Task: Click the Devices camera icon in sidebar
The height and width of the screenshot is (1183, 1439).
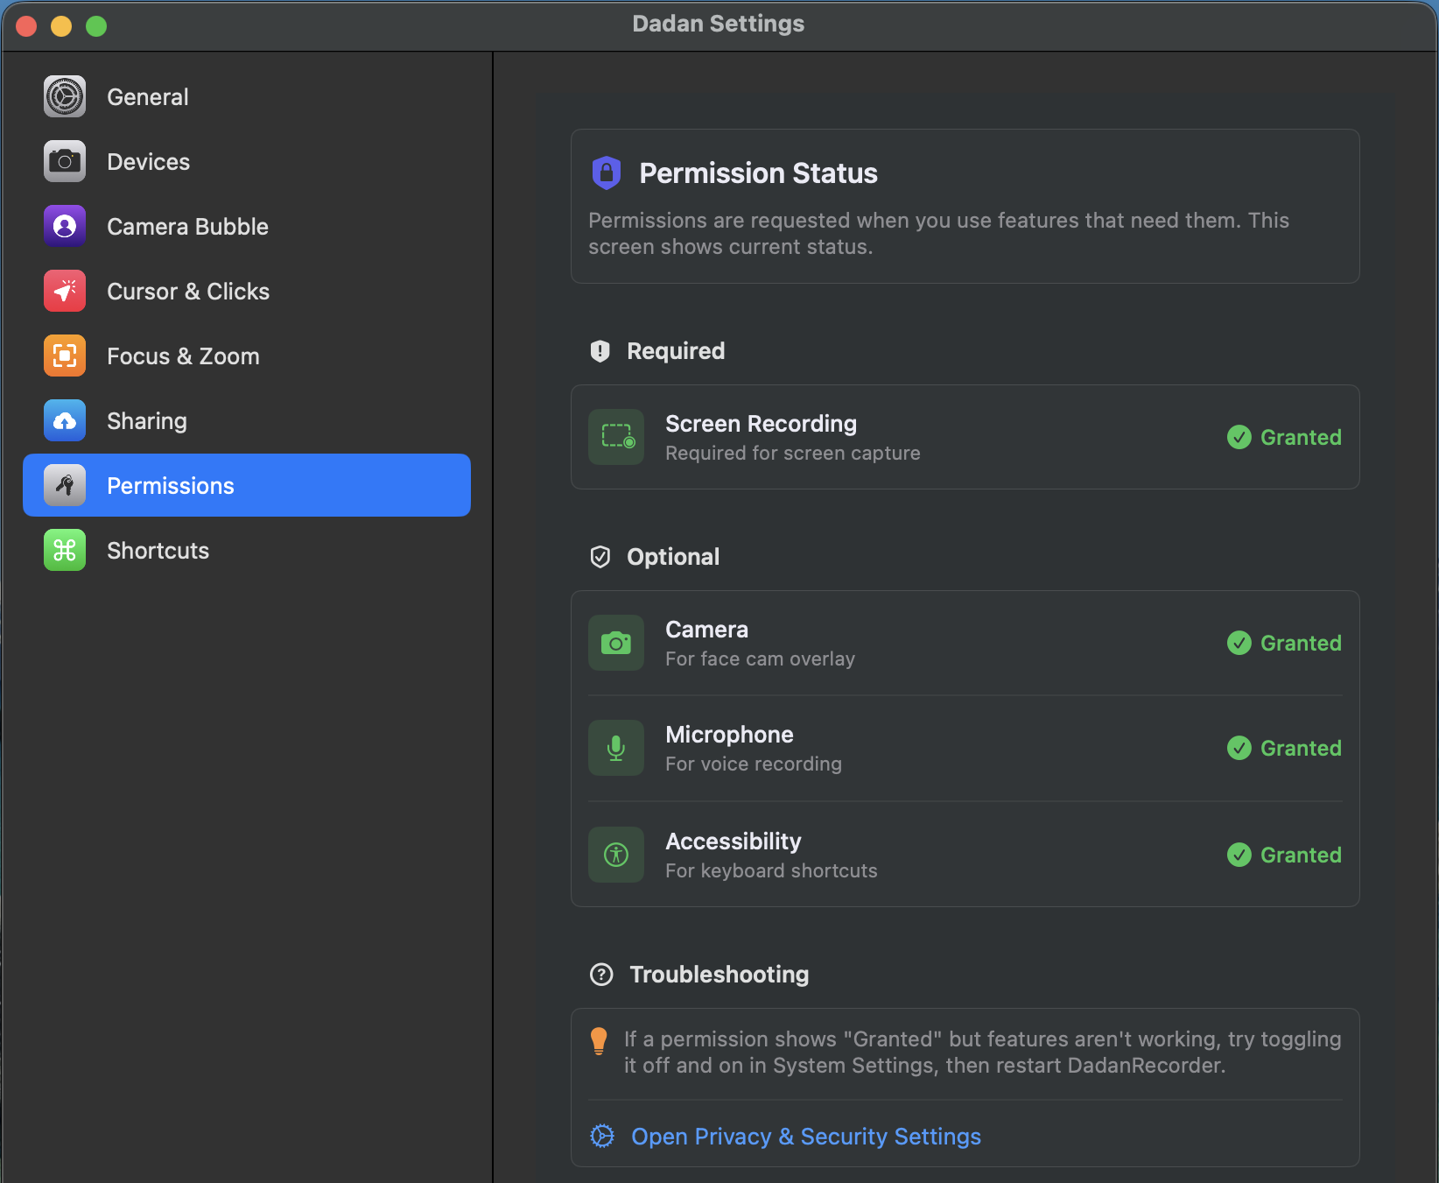Action: (64, 161)
